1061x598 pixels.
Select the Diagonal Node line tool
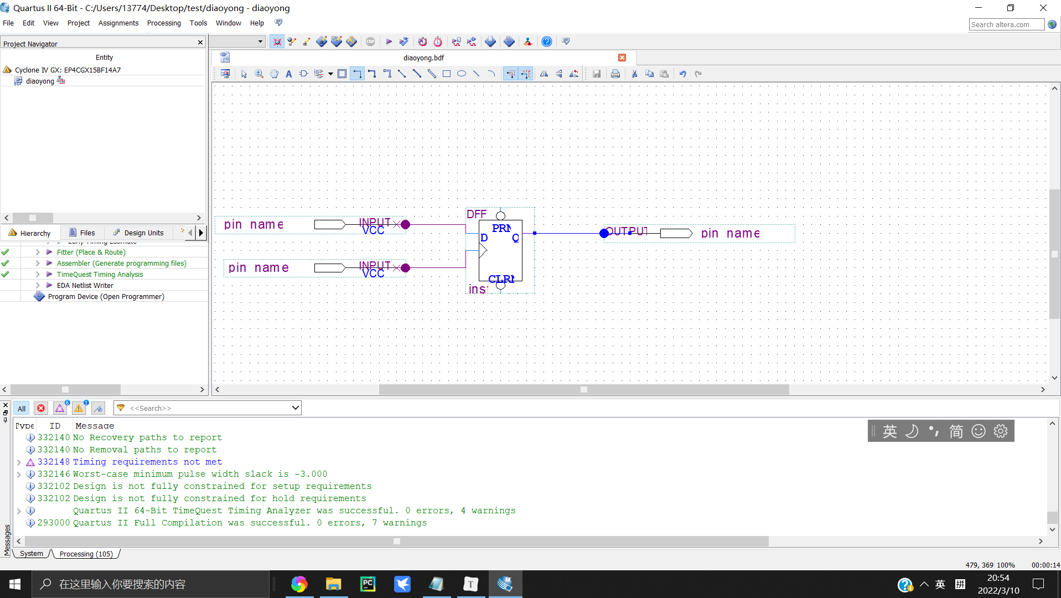coord(402,74)
